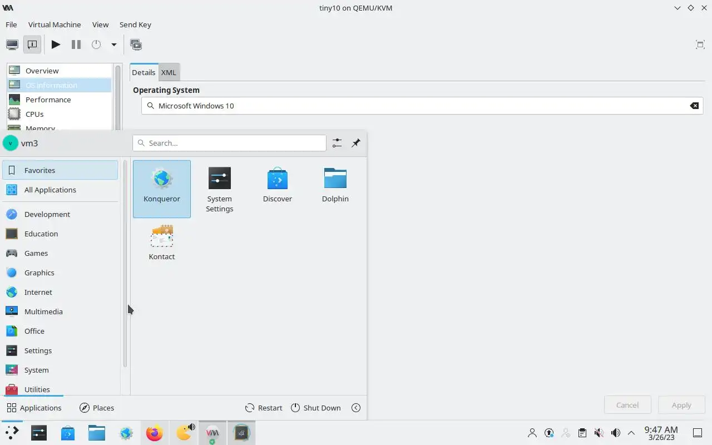Viewport: 712px width, 445px height.
Task: Switch to Applications tab in launcher
Action: tap(34, 408)
